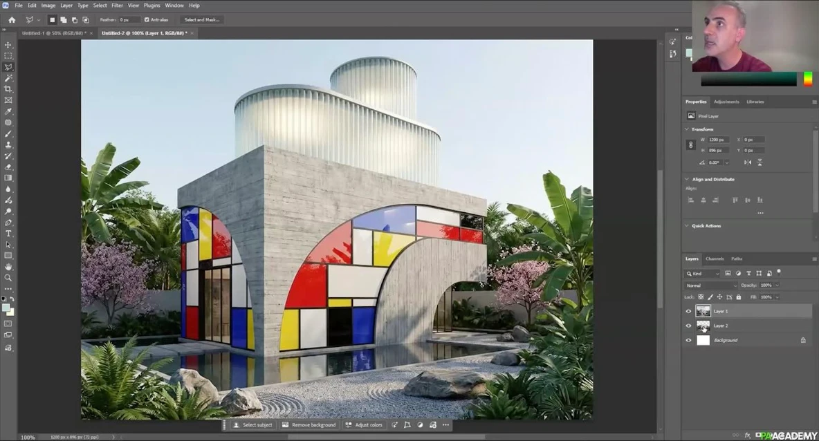The image size is (819, 441).
Task: Hide Layer 1 using its eye icon
Action: click(x=688, y=312)
